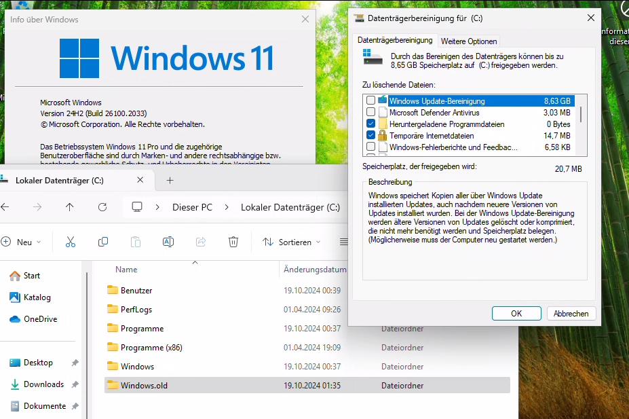Viewport: 629px width, 419px height.
Task: Open Downloads in the sidebar quick access
Action: coord(37,384)
